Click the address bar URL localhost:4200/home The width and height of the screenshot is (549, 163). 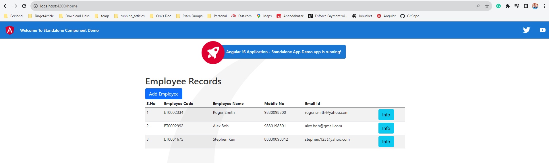tap(59, 6)
